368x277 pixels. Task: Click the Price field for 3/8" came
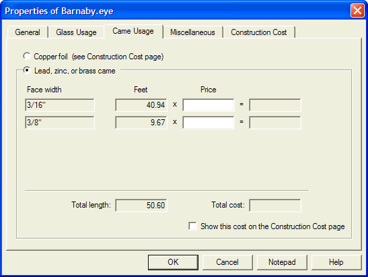coord(209,122)
